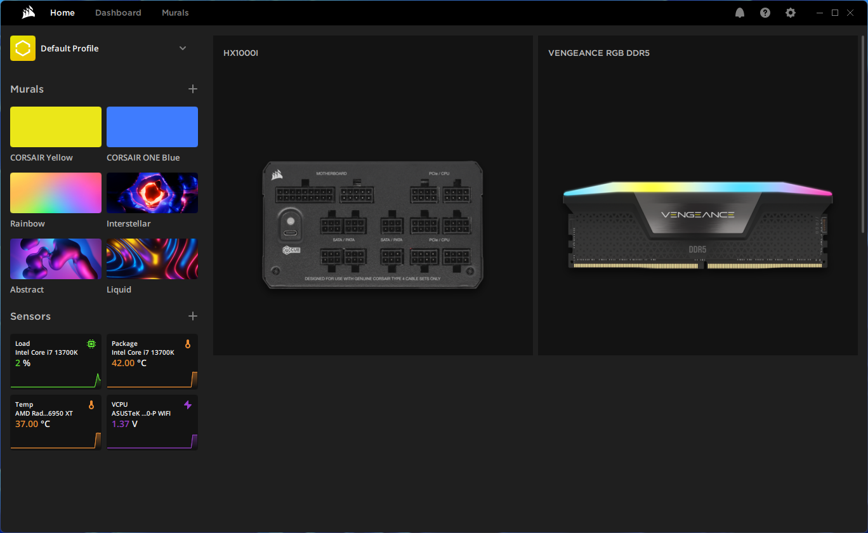Open the VENGEANCE RGB DDR5 memory image
The image size is (868, 533).
tap(697, 225)
